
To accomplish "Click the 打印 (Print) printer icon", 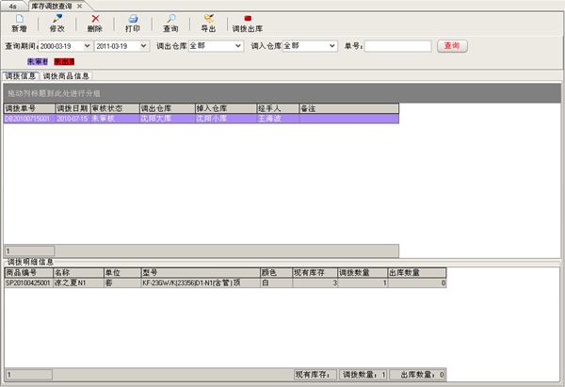I will (x=133, y=19).
